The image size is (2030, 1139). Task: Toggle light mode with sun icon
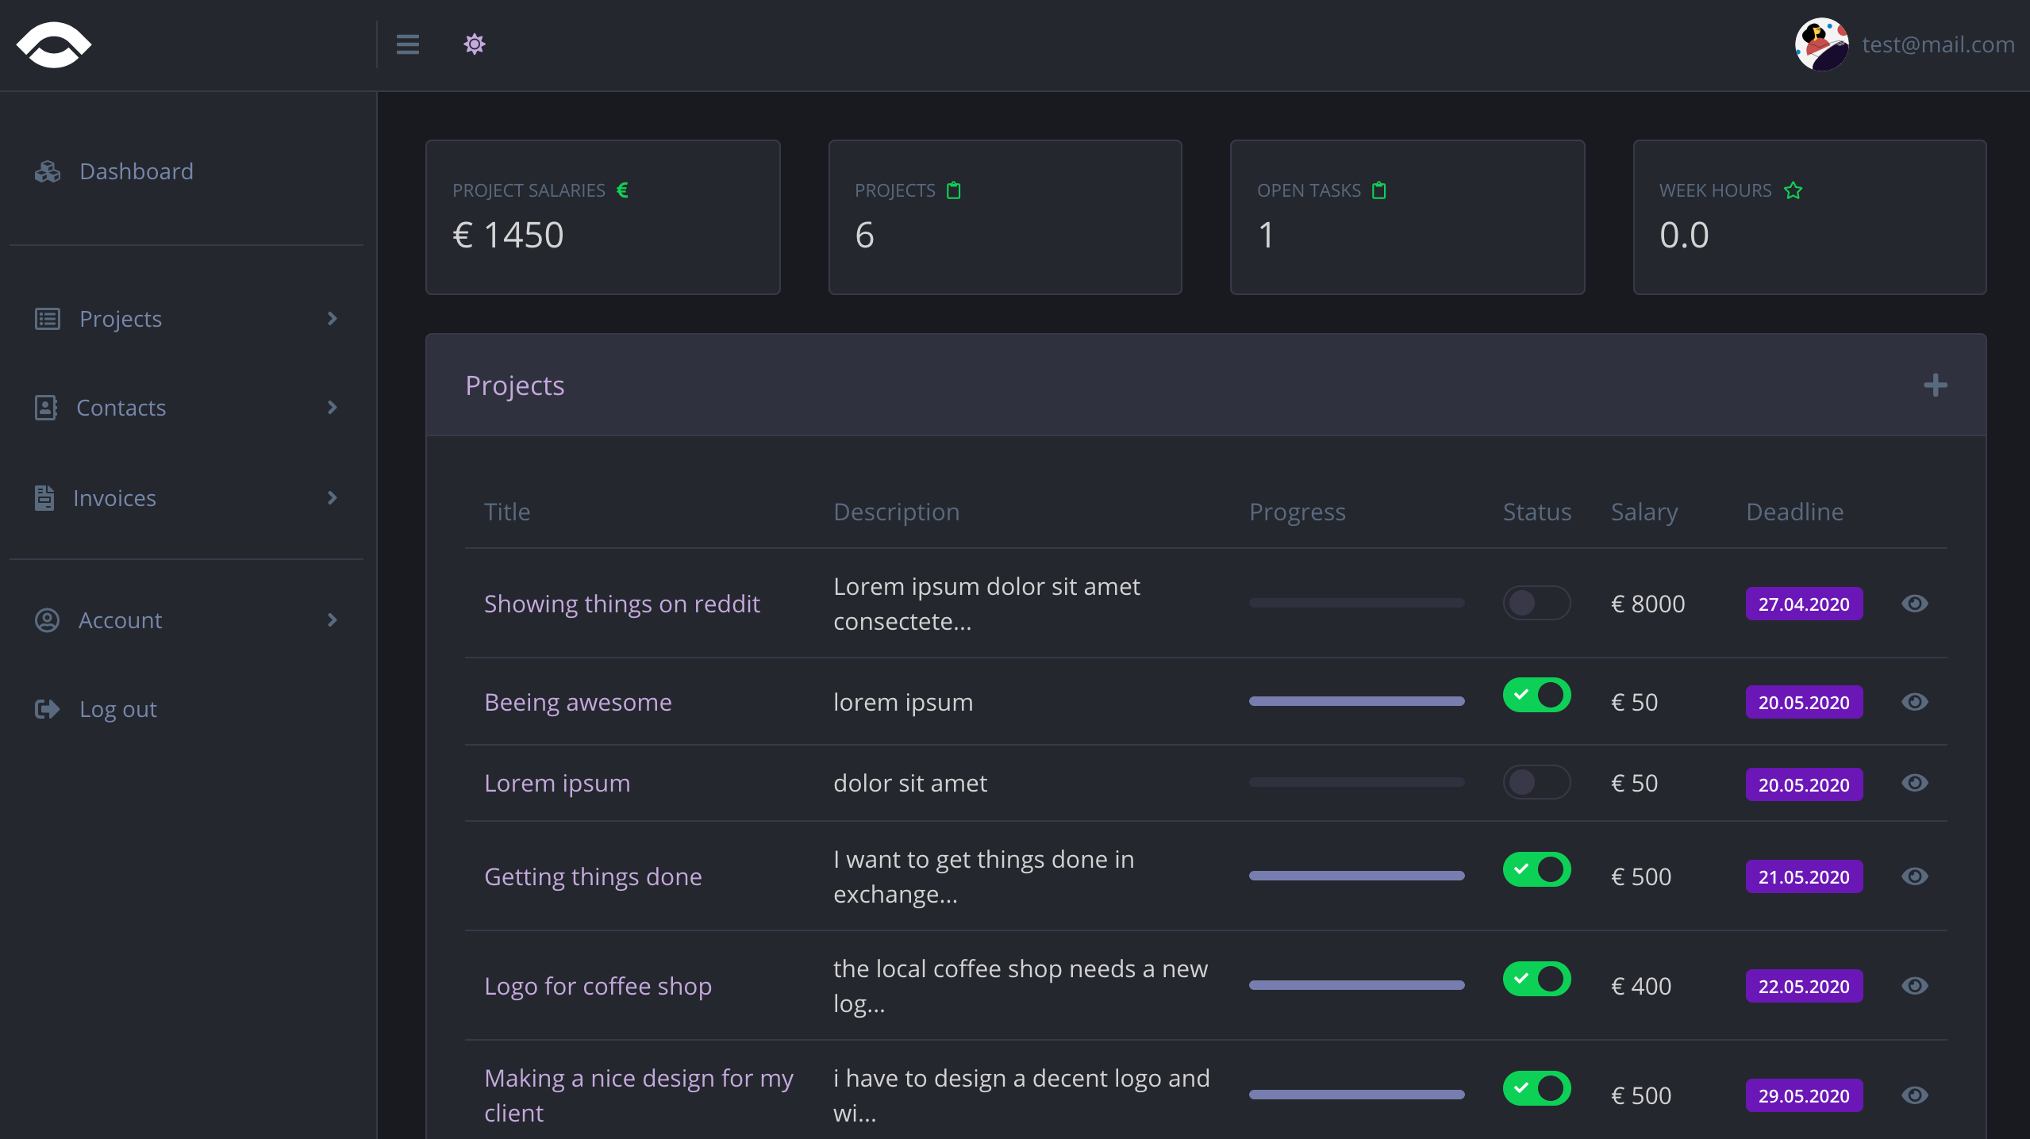475,44
